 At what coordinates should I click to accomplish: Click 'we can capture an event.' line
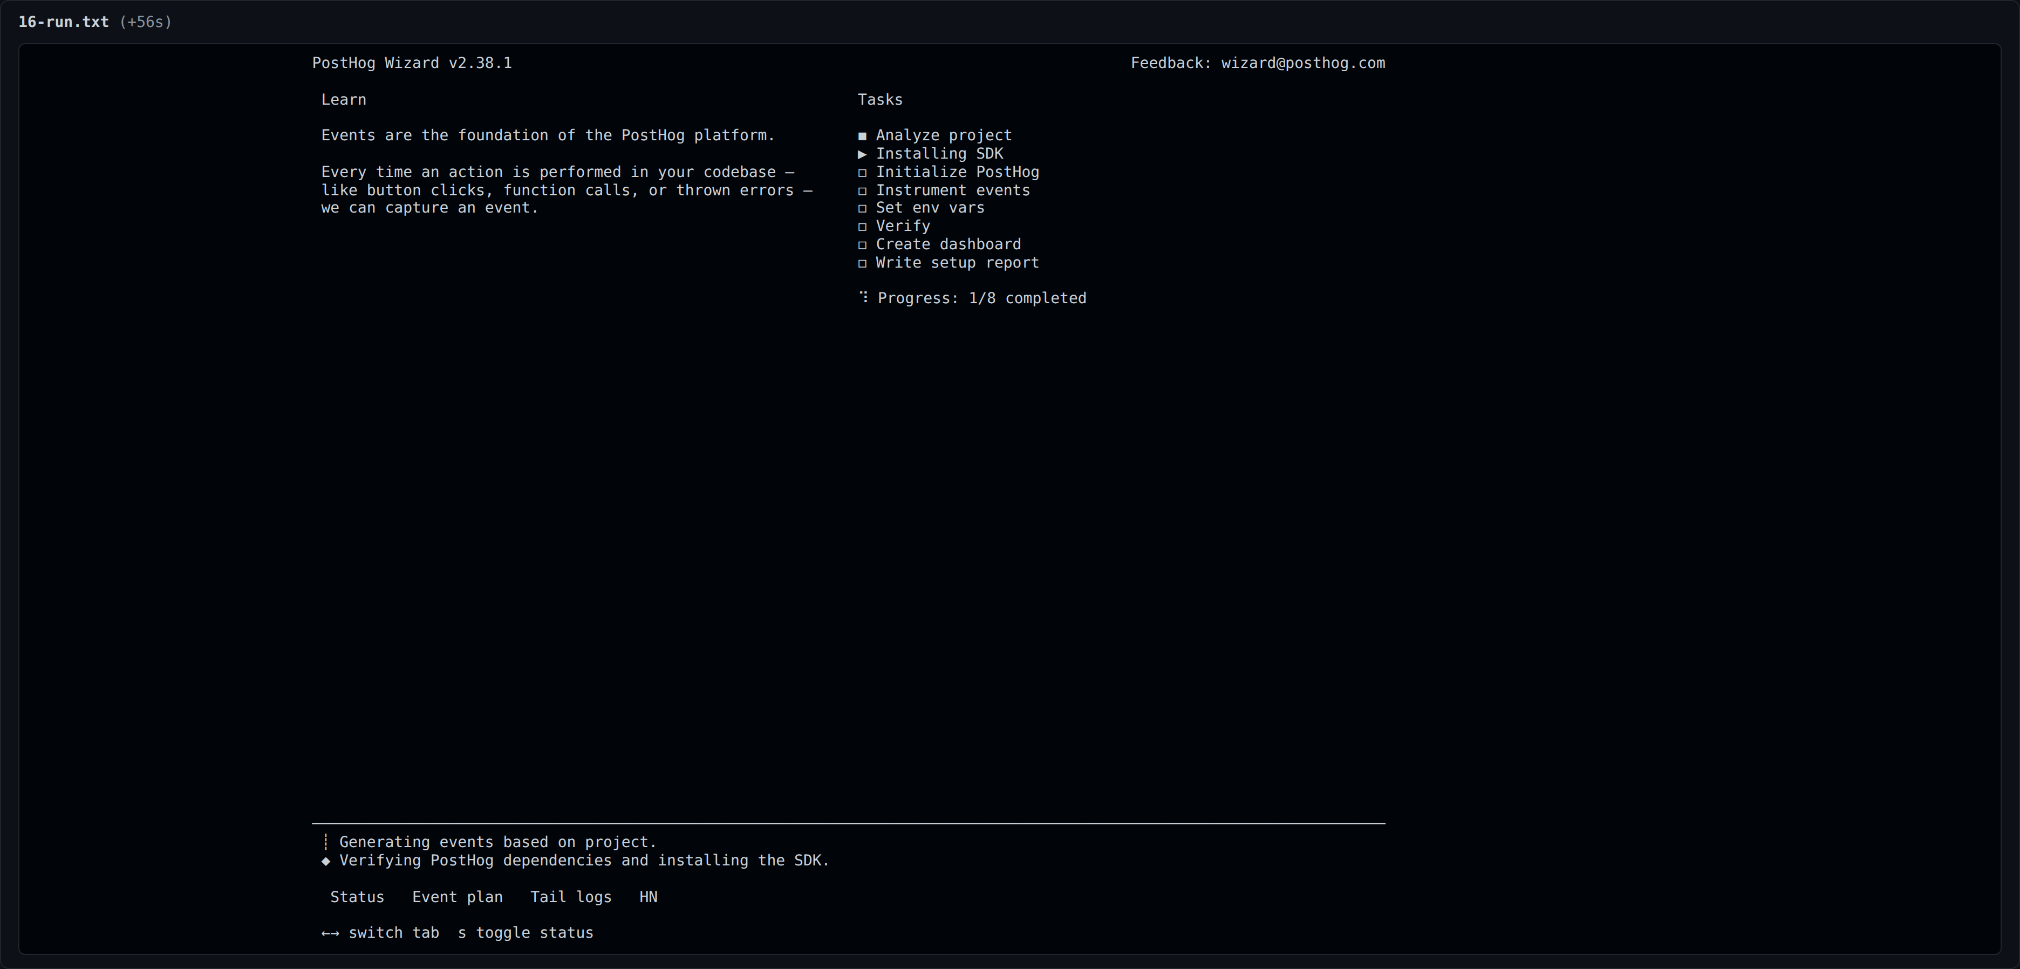point(429,208)
